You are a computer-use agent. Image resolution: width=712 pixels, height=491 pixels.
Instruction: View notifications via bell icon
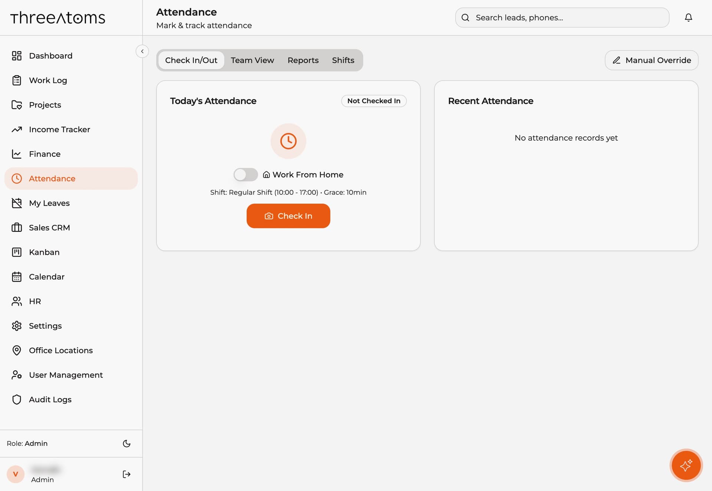(688, 17)
